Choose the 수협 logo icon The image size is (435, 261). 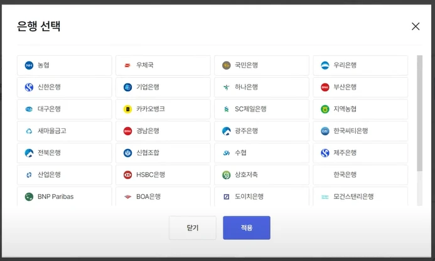227,153
